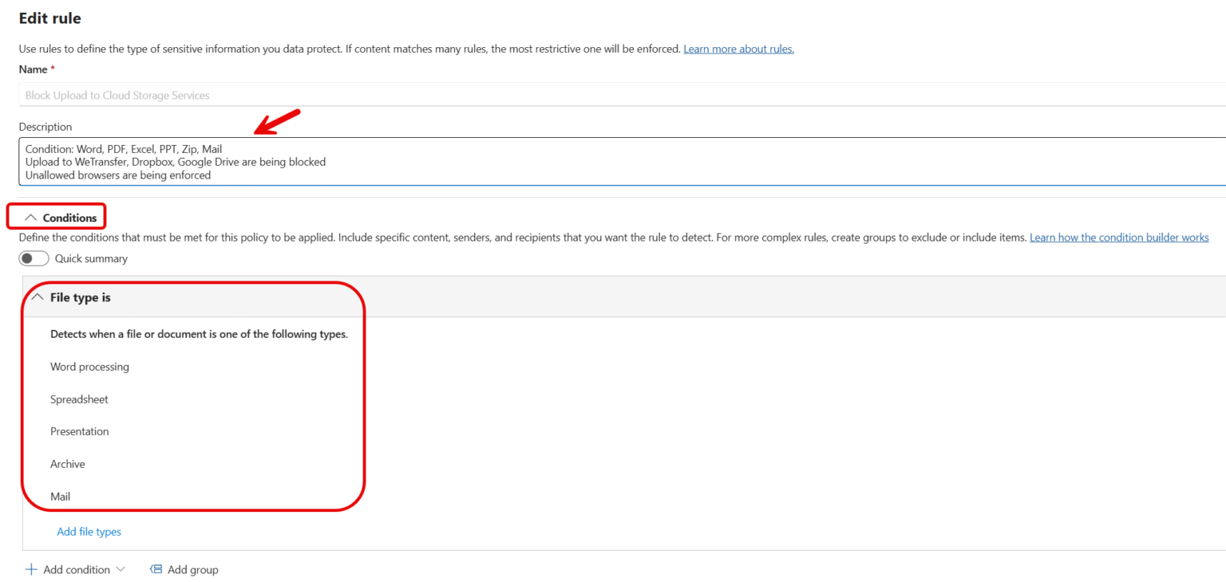Click the plus icon beside Add condition
Viewport: 1226px width, 582px height.
click(x=30, y=569)
